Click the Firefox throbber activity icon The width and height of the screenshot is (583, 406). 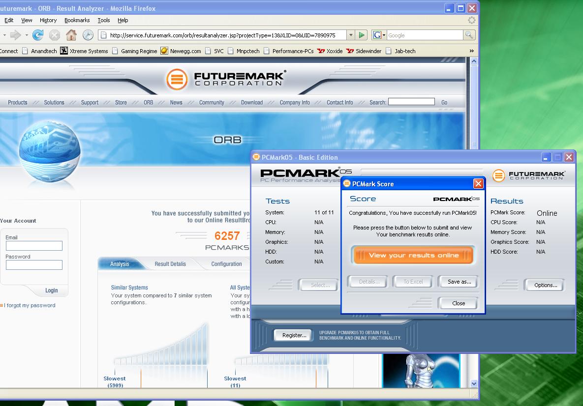(x=471, y=20)
